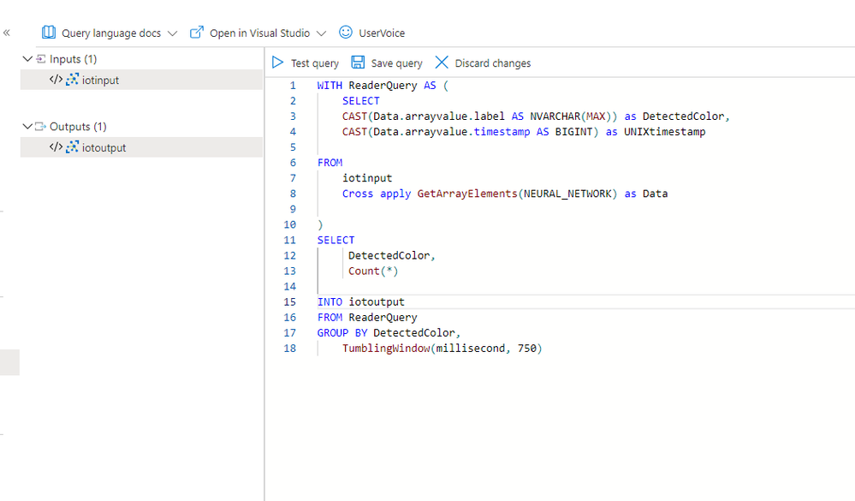The width and height of the screenshot is (855, 501).
Task: Click line number 1 in the gutter
Action: pos(293,86)
